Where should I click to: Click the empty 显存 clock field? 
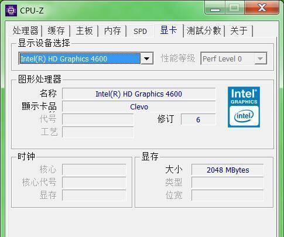click(94, 195)
